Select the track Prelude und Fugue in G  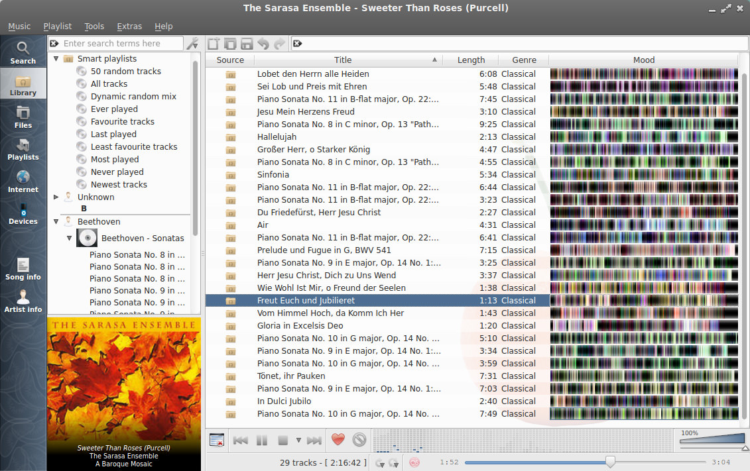(324, 250)
